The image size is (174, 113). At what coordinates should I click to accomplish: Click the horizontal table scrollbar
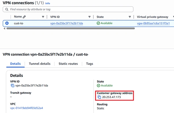click(71, 29)
